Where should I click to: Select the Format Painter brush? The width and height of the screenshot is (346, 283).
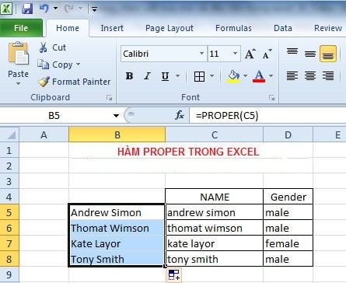click(x=44, y=82)
